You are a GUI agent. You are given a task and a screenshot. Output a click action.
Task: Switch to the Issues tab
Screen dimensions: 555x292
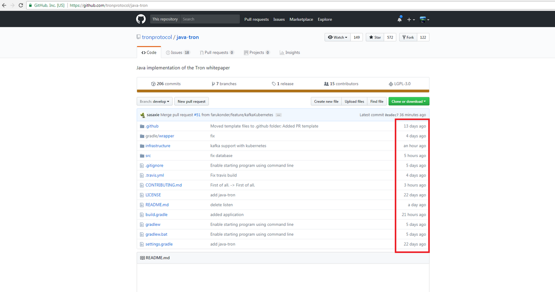(x=178, y=52)
